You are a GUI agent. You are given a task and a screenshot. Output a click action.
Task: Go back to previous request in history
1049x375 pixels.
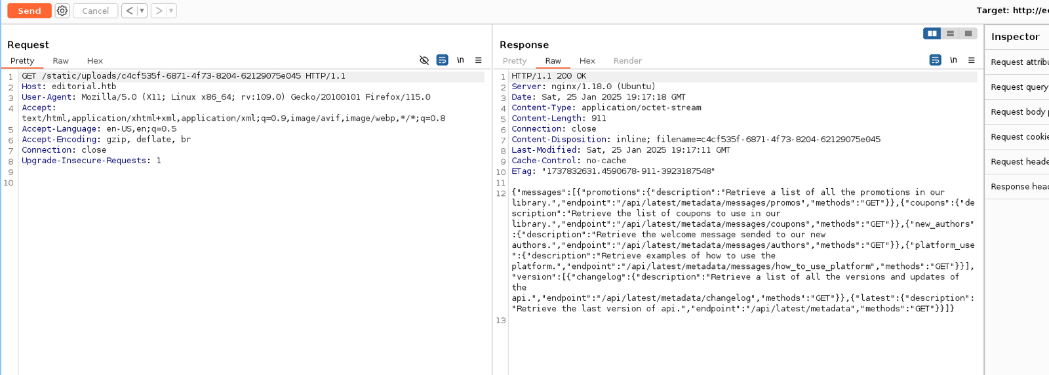pos(129,10)
